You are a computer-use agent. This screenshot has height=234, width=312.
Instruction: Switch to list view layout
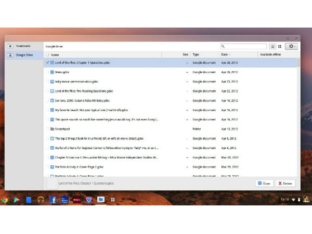pos(272,46)
